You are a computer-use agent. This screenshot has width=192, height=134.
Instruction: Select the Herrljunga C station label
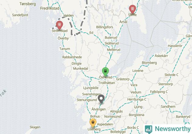(137, 99)
